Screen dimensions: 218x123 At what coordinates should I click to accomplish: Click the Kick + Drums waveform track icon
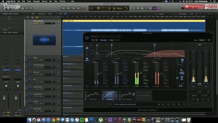[x=44, y=40]
